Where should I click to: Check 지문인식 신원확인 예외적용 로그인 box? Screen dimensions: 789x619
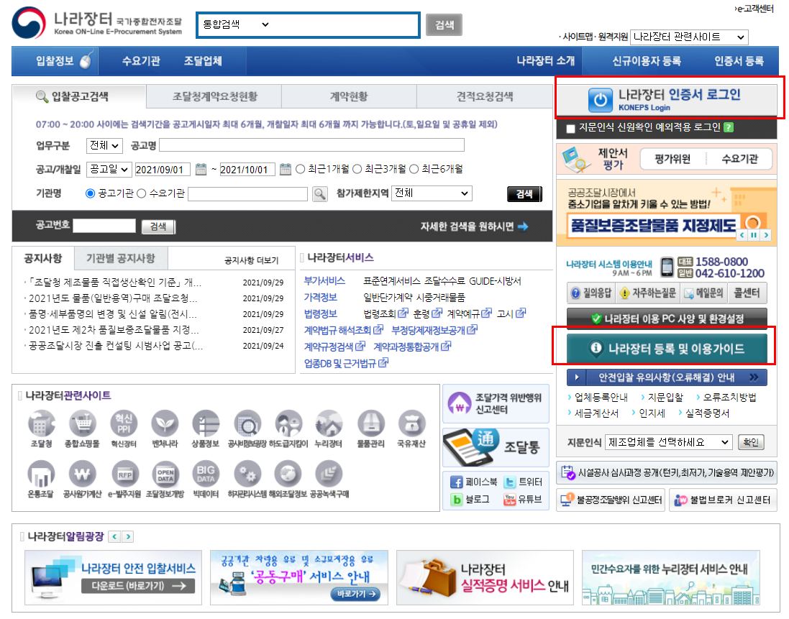[x=570, y=128]
